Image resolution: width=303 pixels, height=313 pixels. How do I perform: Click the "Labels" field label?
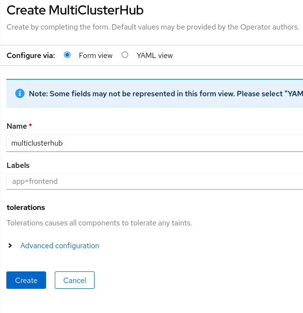[x=18, y=165]
